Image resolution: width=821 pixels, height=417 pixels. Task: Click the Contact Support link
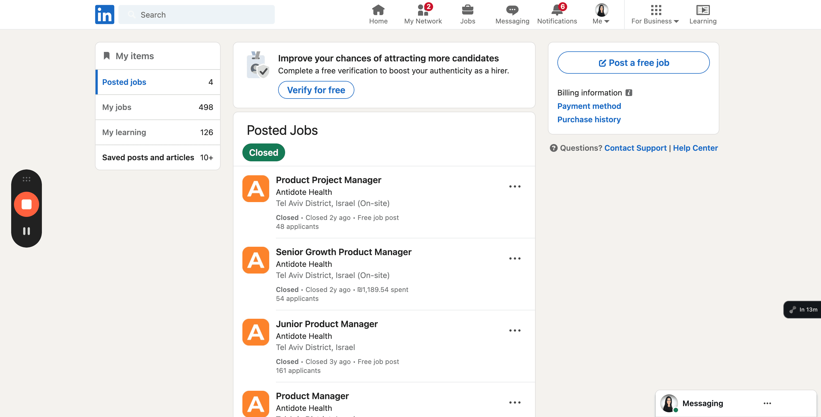click(x=635, y=148)
